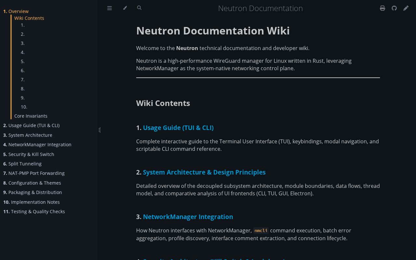Click the Wiki Contents page heading
416x260 pixels.
[163, 103]
